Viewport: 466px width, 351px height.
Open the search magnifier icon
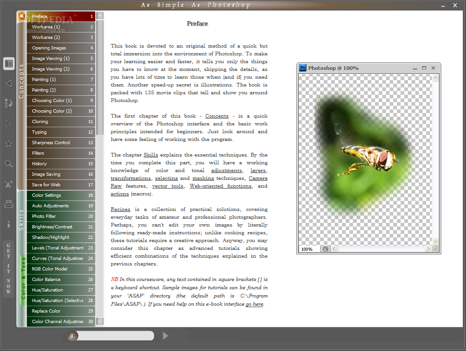tap(9, 164)
